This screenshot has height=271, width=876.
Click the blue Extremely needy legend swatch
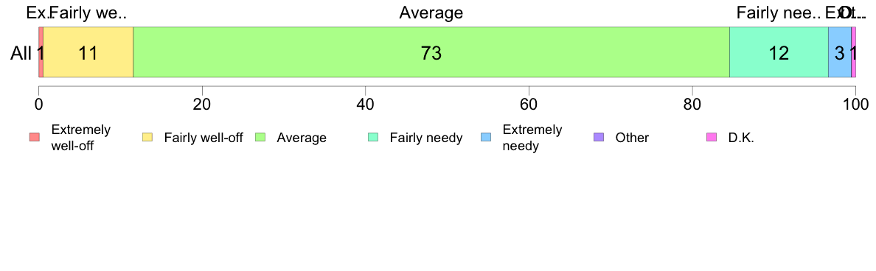click(x=486, y=137)
